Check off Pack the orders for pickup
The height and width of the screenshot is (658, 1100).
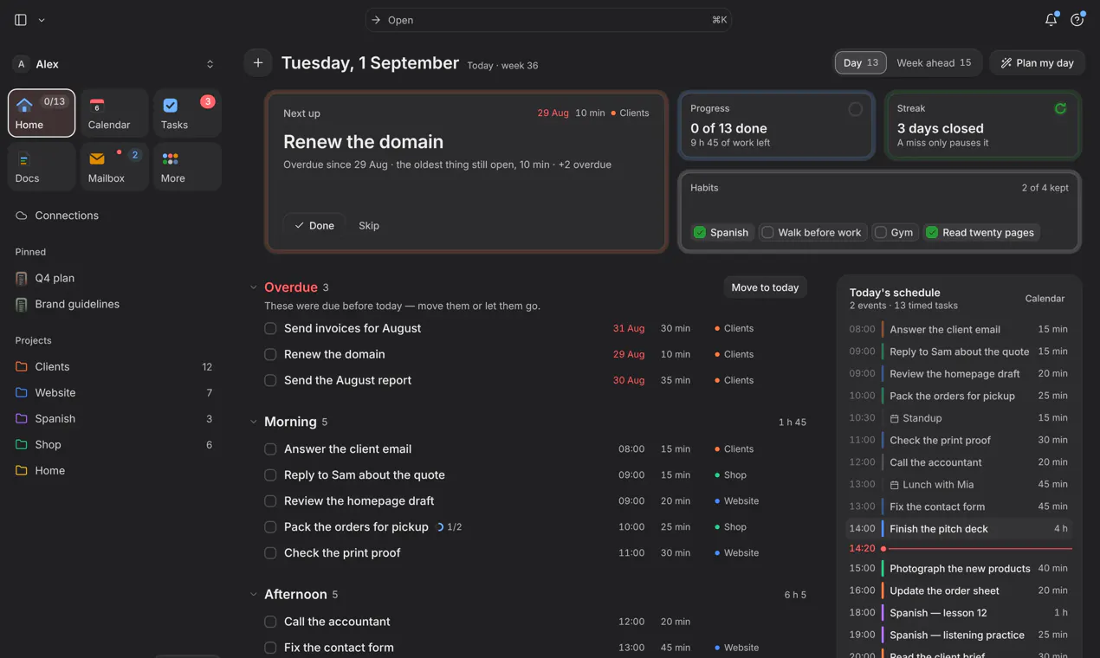pyautogui.click(x=270, y=527)
